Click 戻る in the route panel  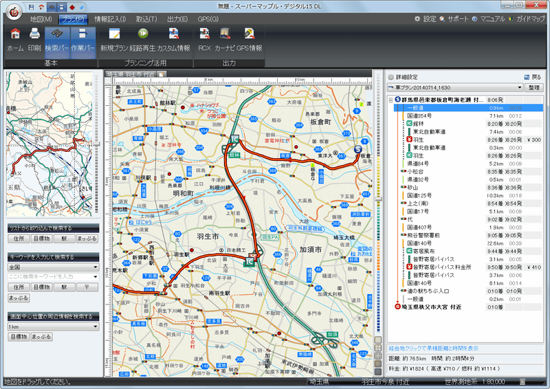533,77
